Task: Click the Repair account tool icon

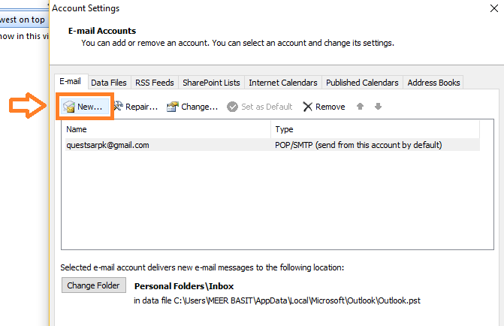Action: coord(118,107)
